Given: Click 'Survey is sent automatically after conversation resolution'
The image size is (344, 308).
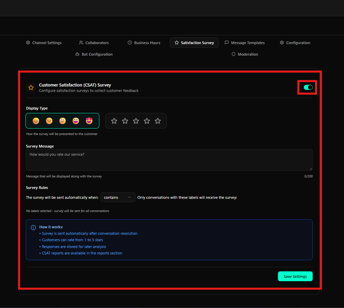Looking at the screenshot, I should (x=89, y=233).
